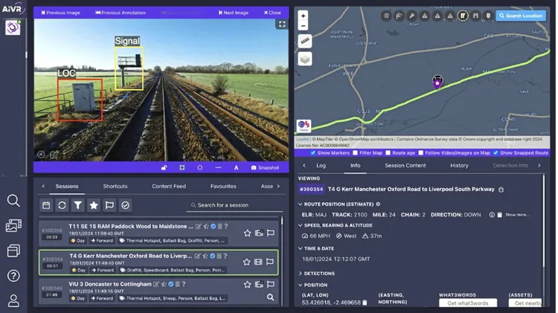558x313 pixels.
Task: Select the line annotation tool
Action: pos(218,167)
